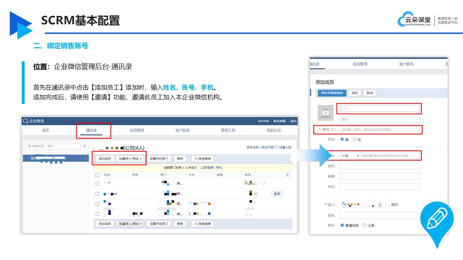Click the 保存并继续添加 button
The height and width of the screenshot is (260, 463).
click(x=332, y=93)
